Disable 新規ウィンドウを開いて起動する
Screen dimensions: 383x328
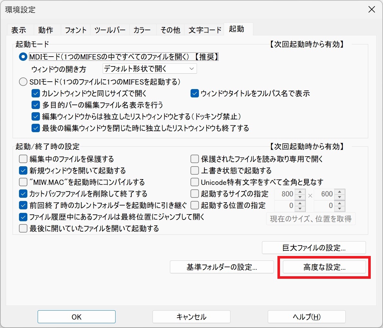(x=23, y=170)
